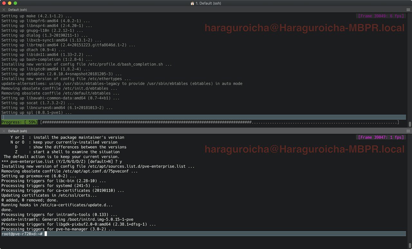Viewport: 412px width, 249px height.
Task: Click the line mentioning '/etc/apt/apt.conf.d/75pveconf'
Action: 70,171
